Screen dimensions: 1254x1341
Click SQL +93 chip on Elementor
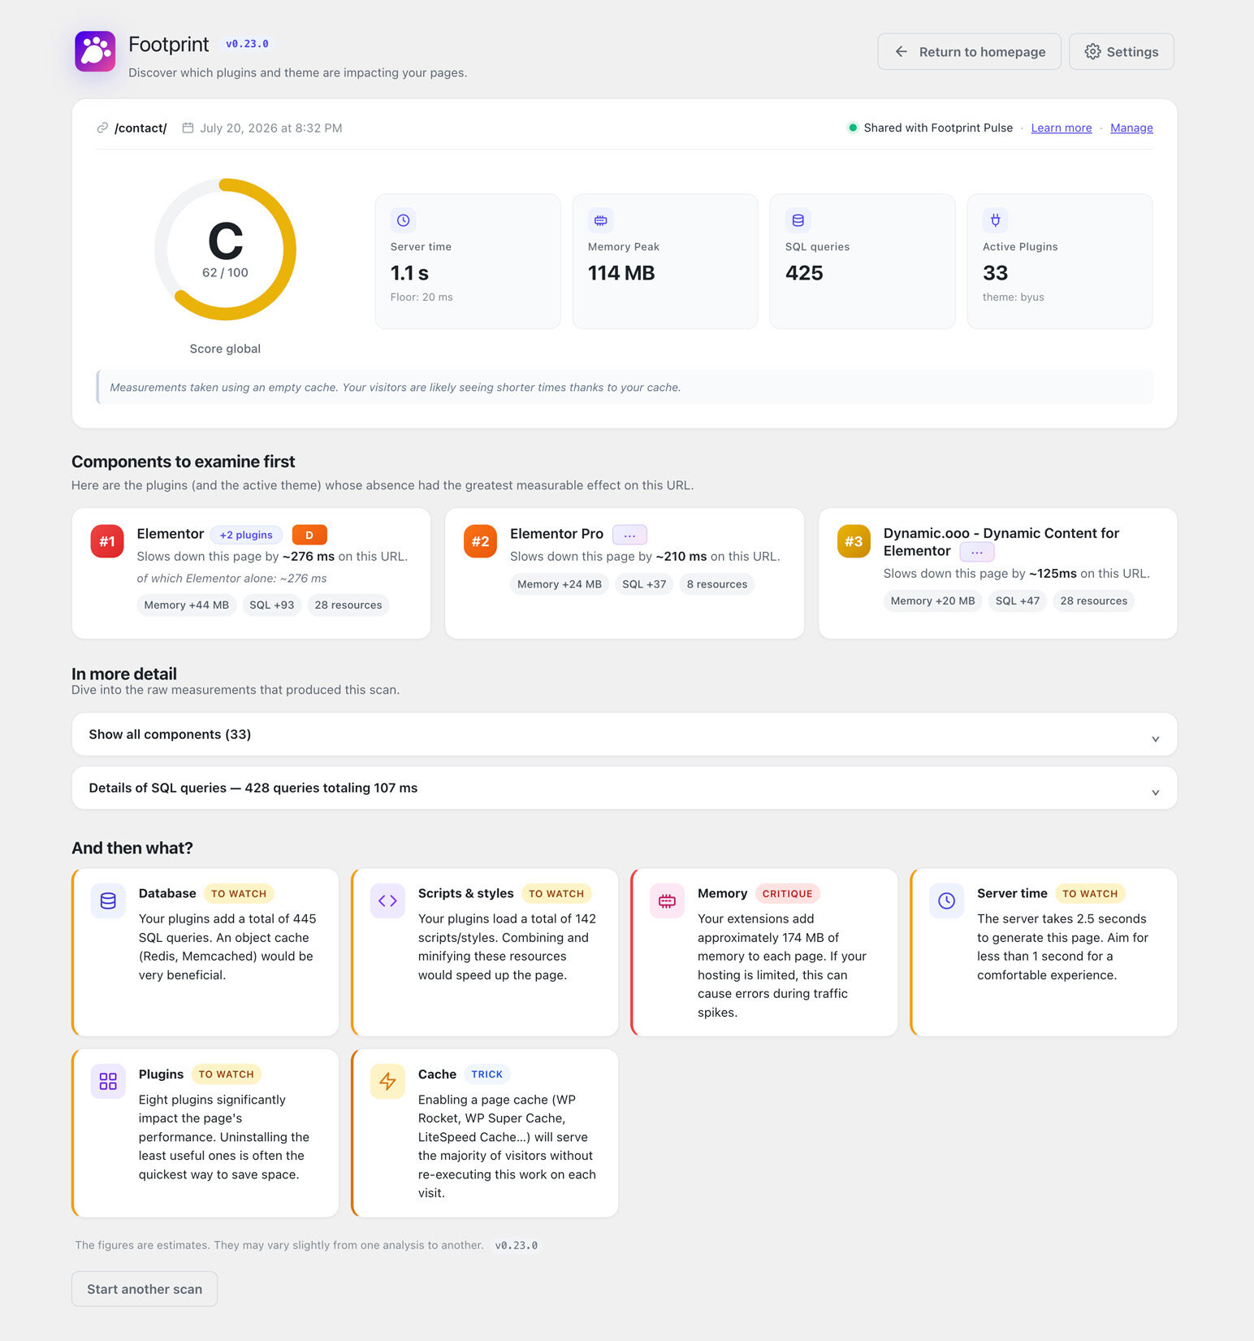pos(271,605)
